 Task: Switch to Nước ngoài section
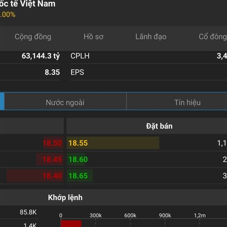click(x=65, y=102)
